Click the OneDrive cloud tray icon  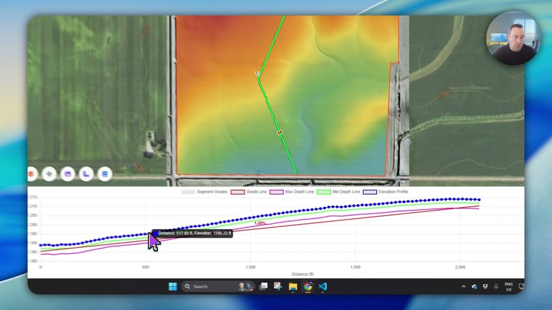[x=474, y=286]
